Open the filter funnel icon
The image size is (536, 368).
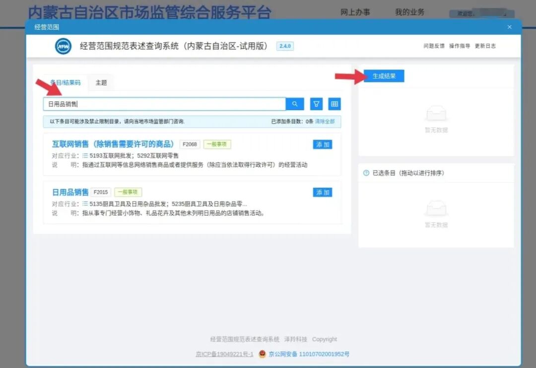(x=316, y=104)
